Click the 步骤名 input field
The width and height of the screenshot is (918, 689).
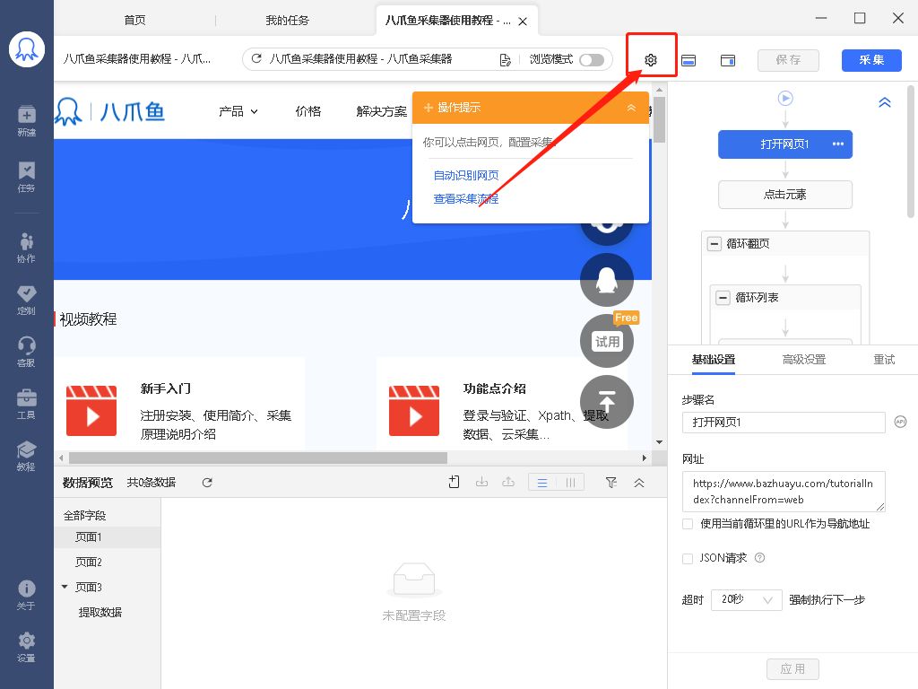[x=784, y=422]
